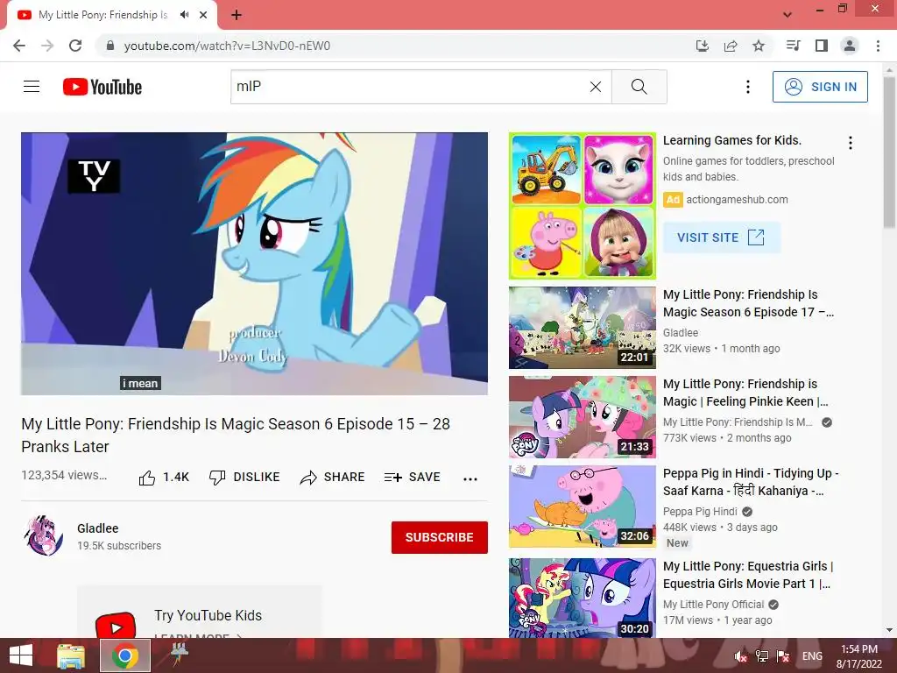Click the DISLIKE thumbs-down button
This screenshot has height=673, width=897.
(244, 478)
